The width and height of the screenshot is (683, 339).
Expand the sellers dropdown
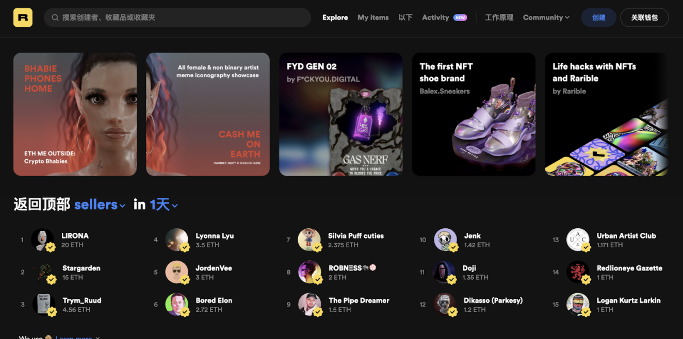tap(100, 205)
